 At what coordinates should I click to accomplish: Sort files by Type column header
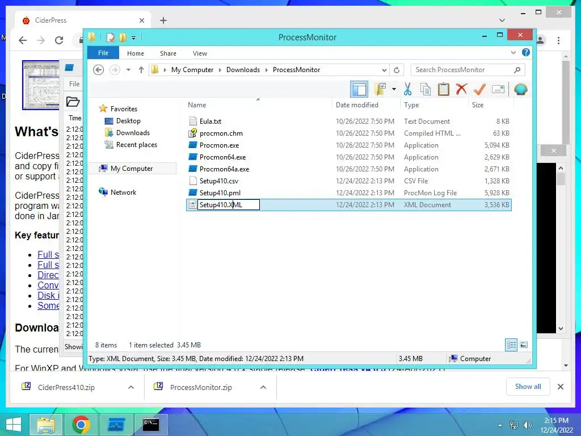411,105
